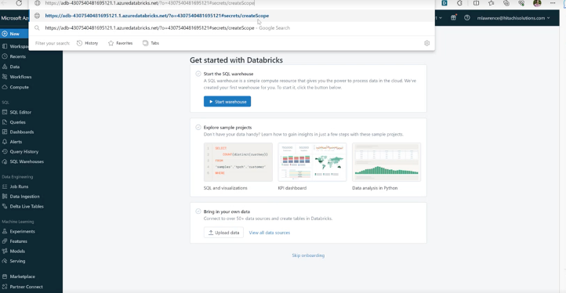Screen dimensions: 566x293
Task: Open browser split screen icon
Action: click(x=476, y=3)
